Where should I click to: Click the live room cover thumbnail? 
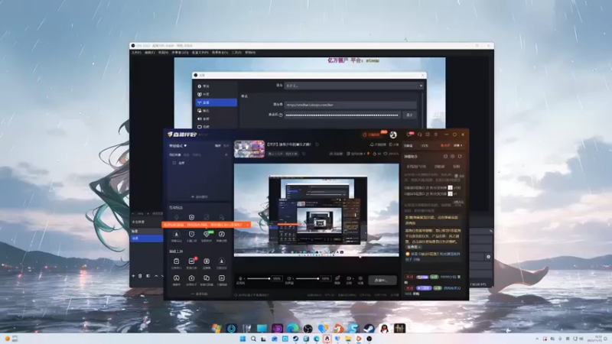click(249, 149)
